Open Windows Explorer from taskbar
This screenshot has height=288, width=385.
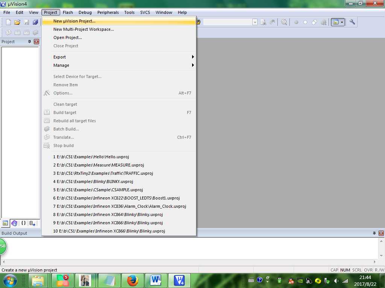[38, 280]
